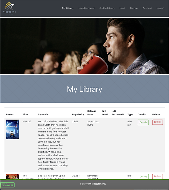Click popularity value 30.451

coord(76,176)
